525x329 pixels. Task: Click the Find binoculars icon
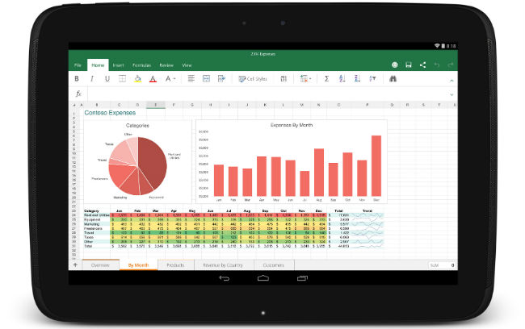[393, 79]
